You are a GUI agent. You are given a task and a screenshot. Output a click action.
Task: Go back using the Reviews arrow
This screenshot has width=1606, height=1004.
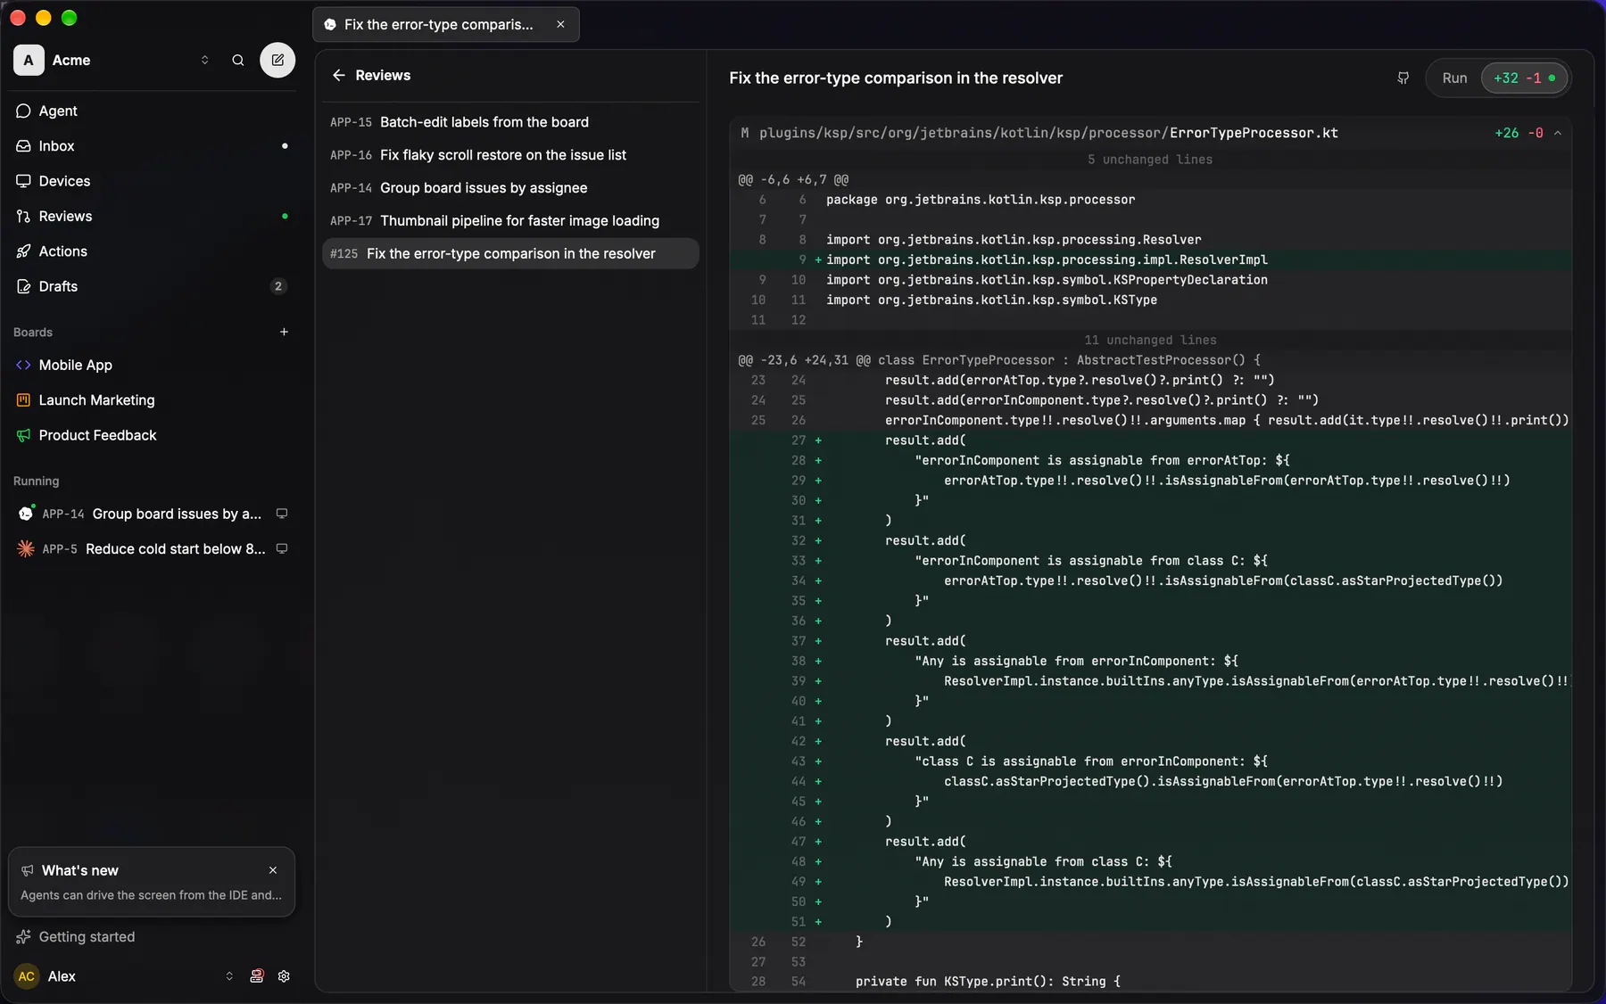339,75
